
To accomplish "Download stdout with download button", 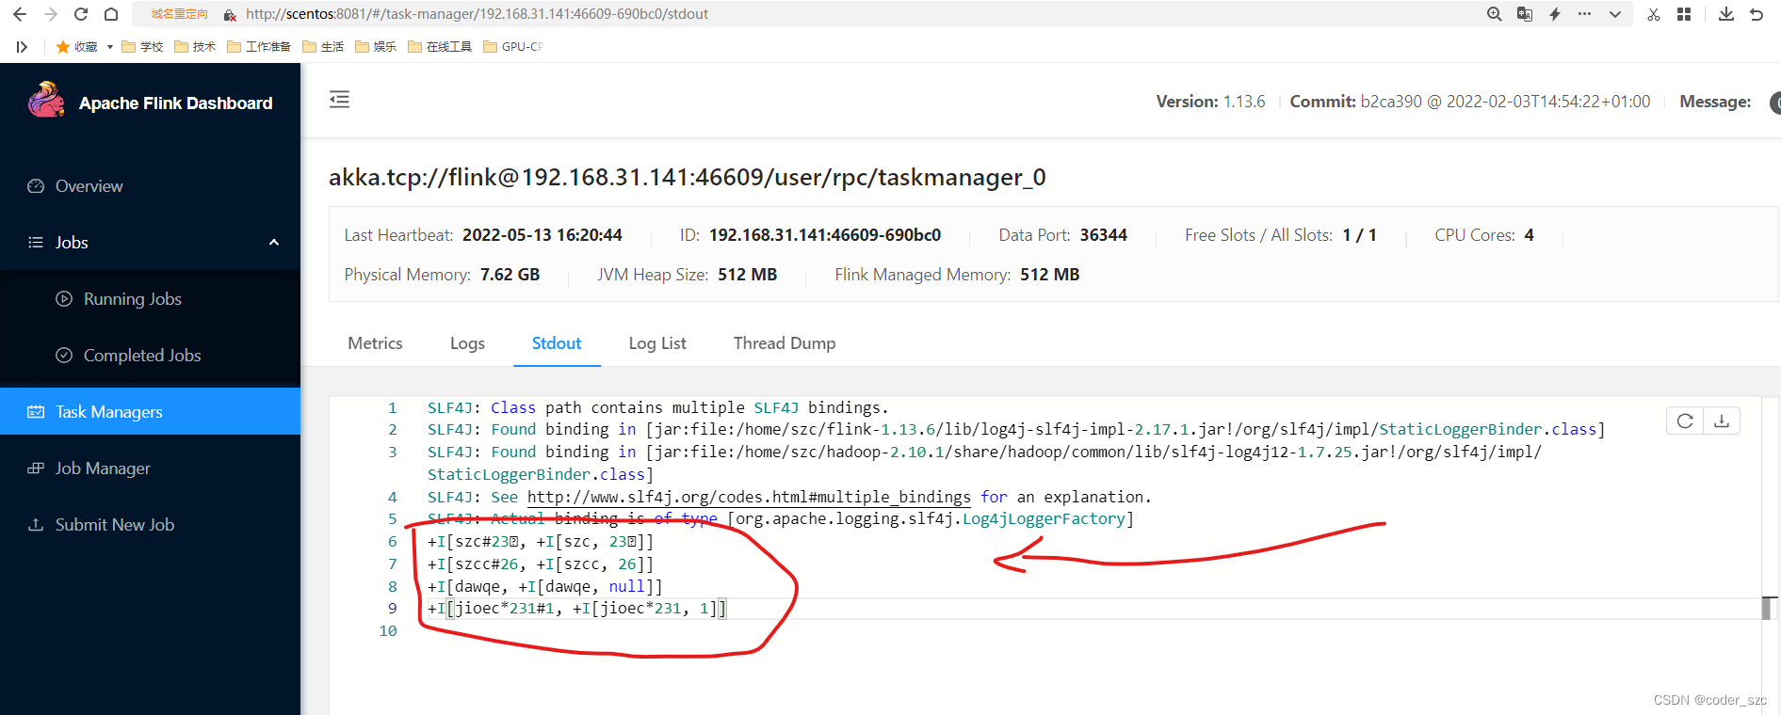I will 1722,421.
